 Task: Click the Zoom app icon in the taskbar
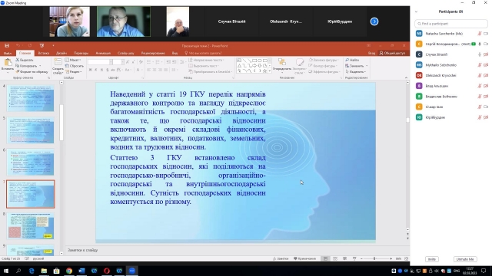tap(131, 271)
